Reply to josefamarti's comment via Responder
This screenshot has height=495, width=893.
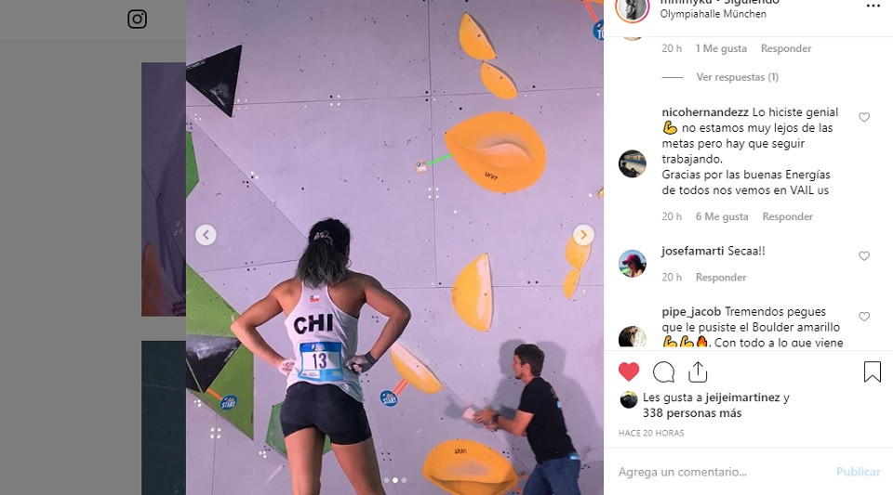point(720,278)
